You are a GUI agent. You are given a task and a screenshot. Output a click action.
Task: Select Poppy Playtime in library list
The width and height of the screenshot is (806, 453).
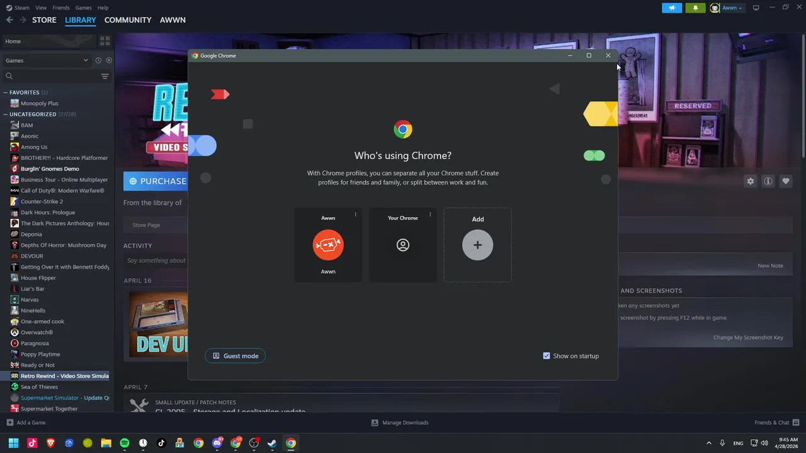40,354
